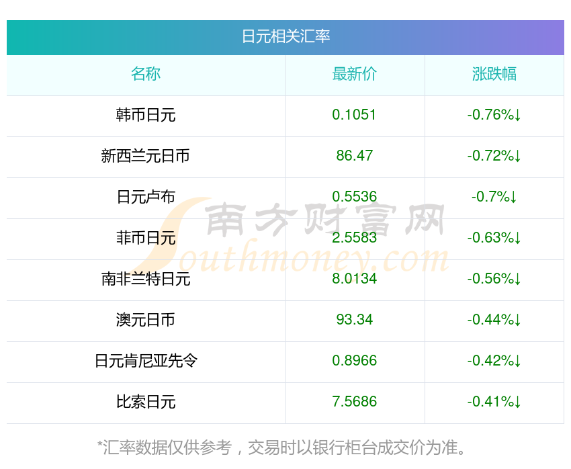571x469 pixels.
Task: Click the 菲币日元 row name
Action: click(146, 238)
